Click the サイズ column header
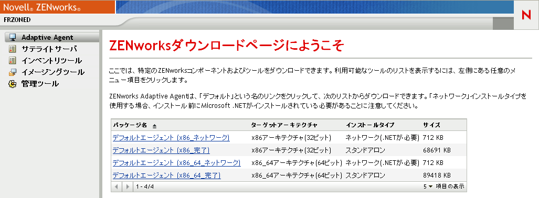This screenshot has height=198, width=539. pos(432,125)
